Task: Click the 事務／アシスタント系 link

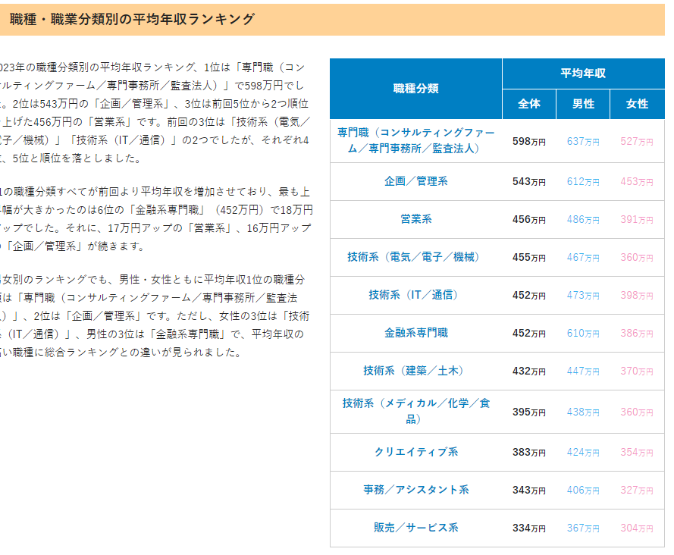Action: (415, 490)
